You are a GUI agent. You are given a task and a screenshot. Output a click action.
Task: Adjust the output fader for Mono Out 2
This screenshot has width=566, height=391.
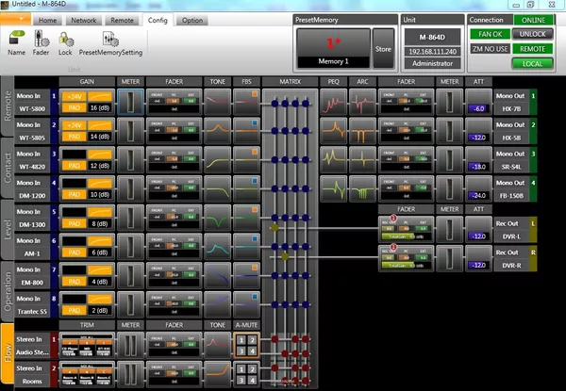click(406, 130)
